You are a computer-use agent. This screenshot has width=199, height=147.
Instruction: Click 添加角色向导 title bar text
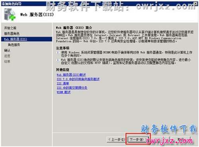click(x=12, y=4)
